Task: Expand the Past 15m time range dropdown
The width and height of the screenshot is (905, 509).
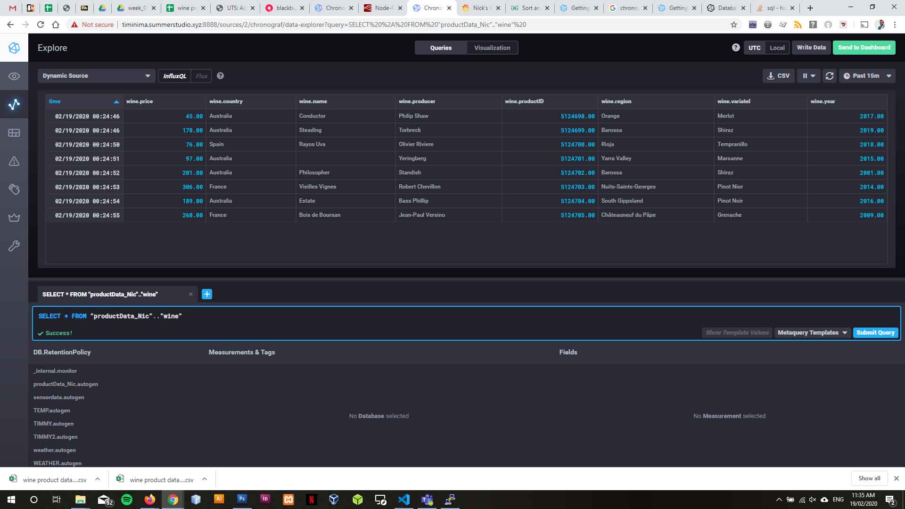Action: (867, 76)
